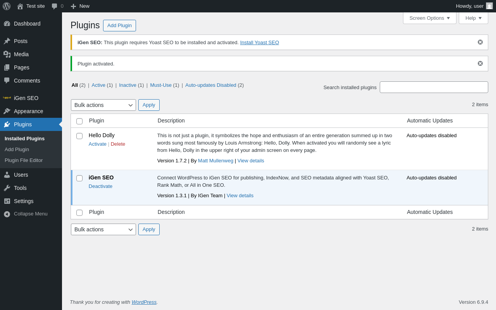Dismiss the Plugin activated notice

point(480,64)
